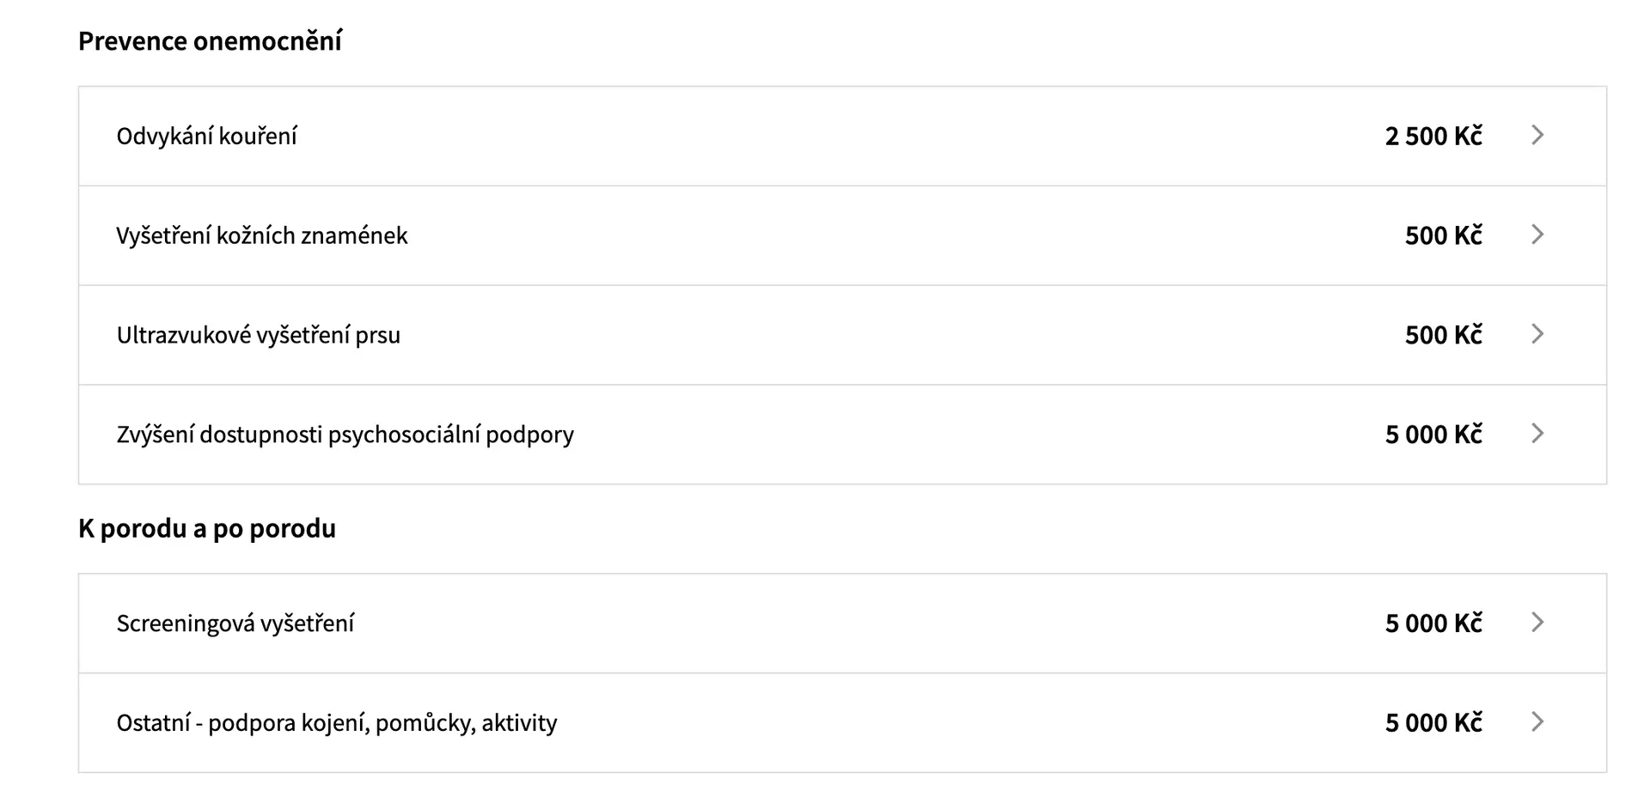This screenshot has height=791, width=1650.
Task: Click the 500 Kč amount for vyšetření prsu
Action: click(x=1444, y=335)
